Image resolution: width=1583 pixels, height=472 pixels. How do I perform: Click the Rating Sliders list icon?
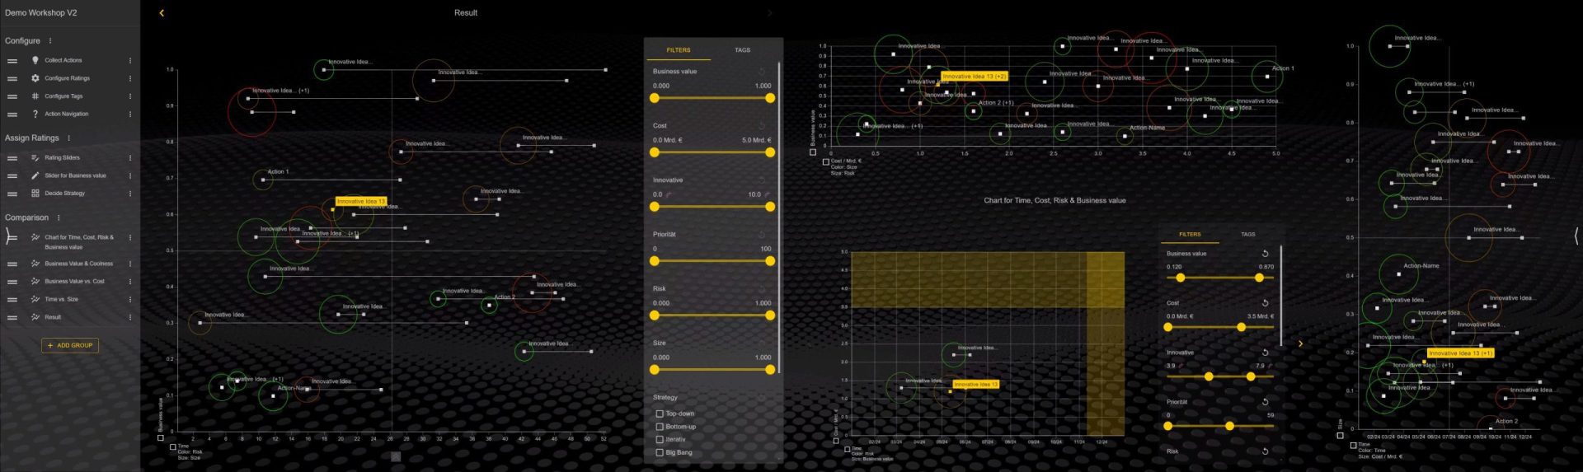click(x=35, y=157)
